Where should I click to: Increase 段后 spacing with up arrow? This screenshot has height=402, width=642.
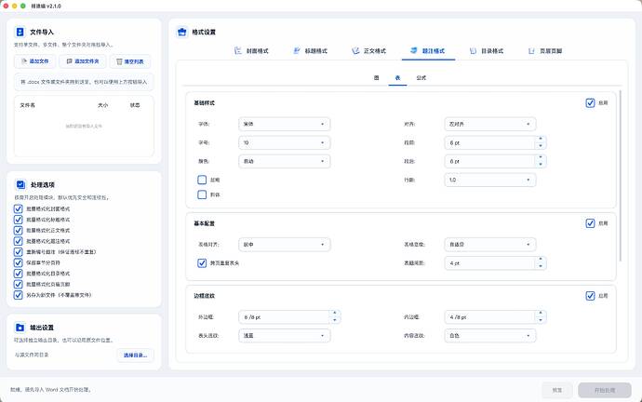pyautogui.click(x=541, y=157)
